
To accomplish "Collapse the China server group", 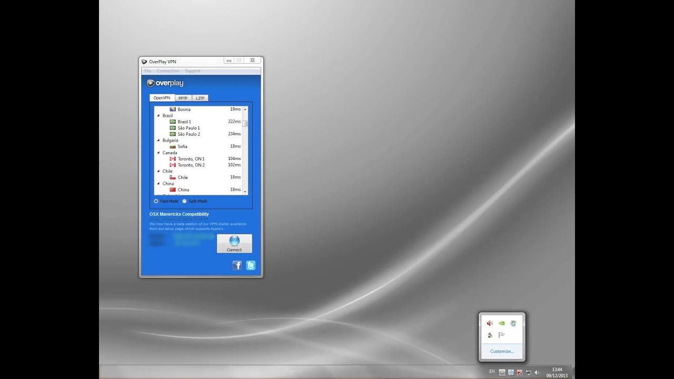I will [x=158, y=184].
